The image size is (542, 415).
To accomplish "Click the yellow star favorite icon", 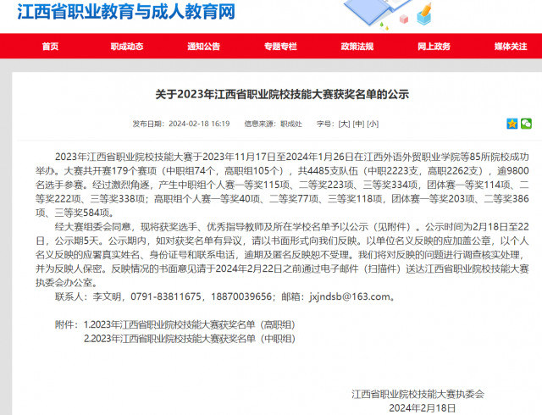I will (512, 124).
